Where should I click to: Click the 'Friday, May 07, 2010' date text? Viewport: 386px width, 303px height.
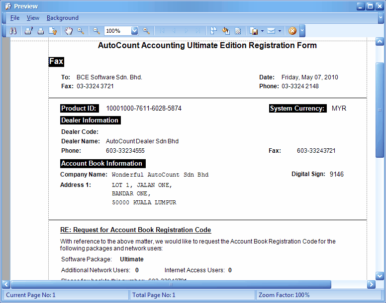[x=310, y=77]
